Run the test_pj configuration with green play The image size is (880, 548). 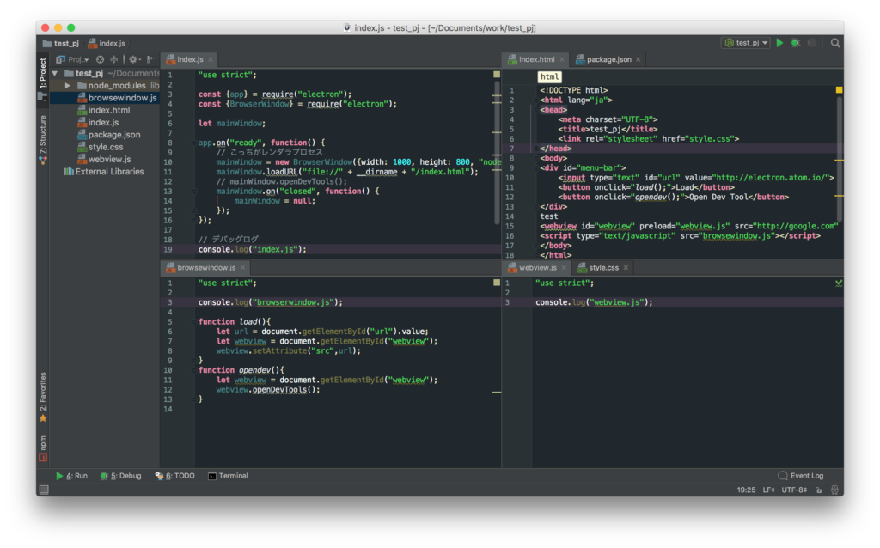[779, 43]
